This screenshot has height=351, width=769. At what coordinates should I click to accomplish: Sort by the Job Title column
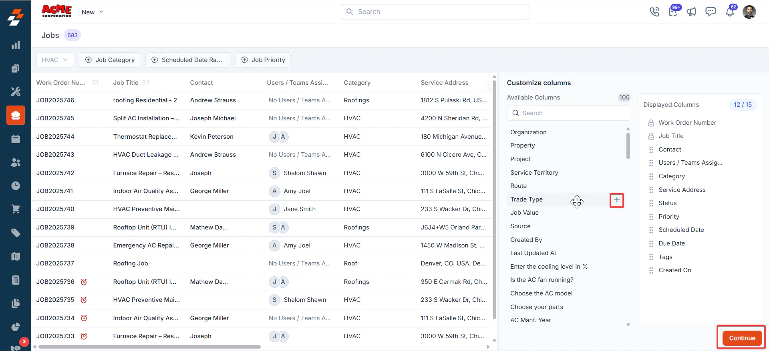pyautogui.click(x=146, y=83)
